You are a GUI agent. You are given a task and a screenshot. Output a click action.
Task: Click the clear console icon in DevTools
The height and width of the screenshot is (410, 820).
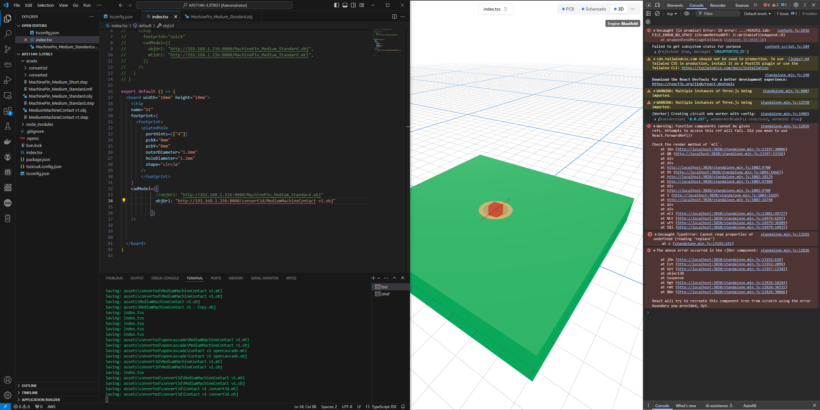(657, 14)
